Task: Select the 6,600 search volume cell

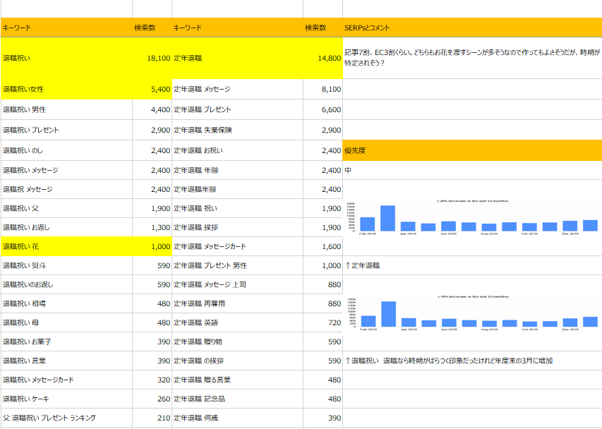Action: point(323,110)
